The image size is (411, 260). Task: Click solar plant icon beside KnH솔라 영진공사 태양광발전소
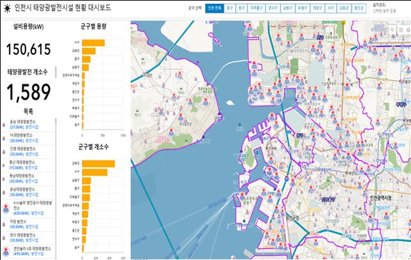[x=6, y=206]
